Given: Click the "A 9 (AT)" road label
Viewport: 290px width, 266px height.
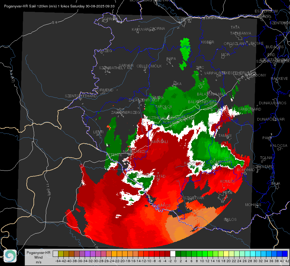Looking at the screenshot, I should [x=12, y=76].
